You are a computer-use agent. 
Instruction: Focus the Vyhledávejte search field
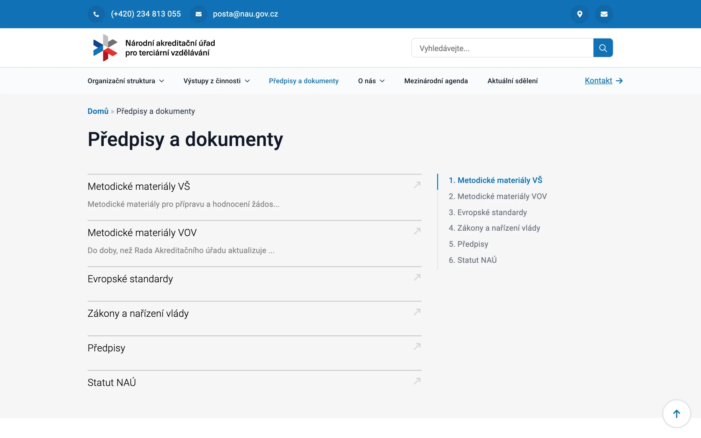coord(502,48)
